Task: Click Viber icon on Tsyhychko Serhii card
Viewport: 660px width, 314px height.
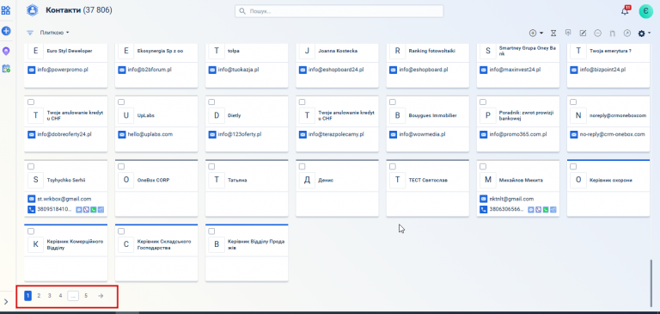Action: (86, 209)
